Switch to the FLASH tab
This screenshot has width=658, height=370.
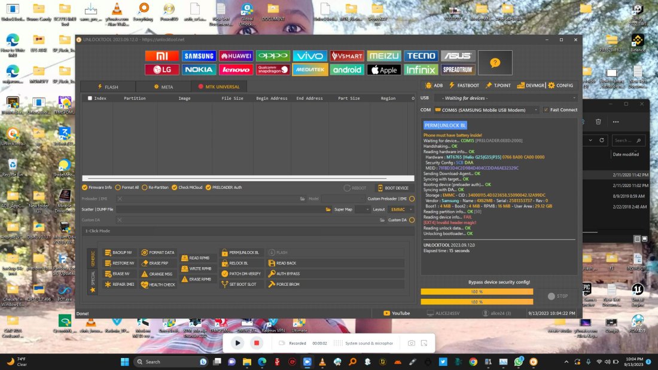(108, 87)
